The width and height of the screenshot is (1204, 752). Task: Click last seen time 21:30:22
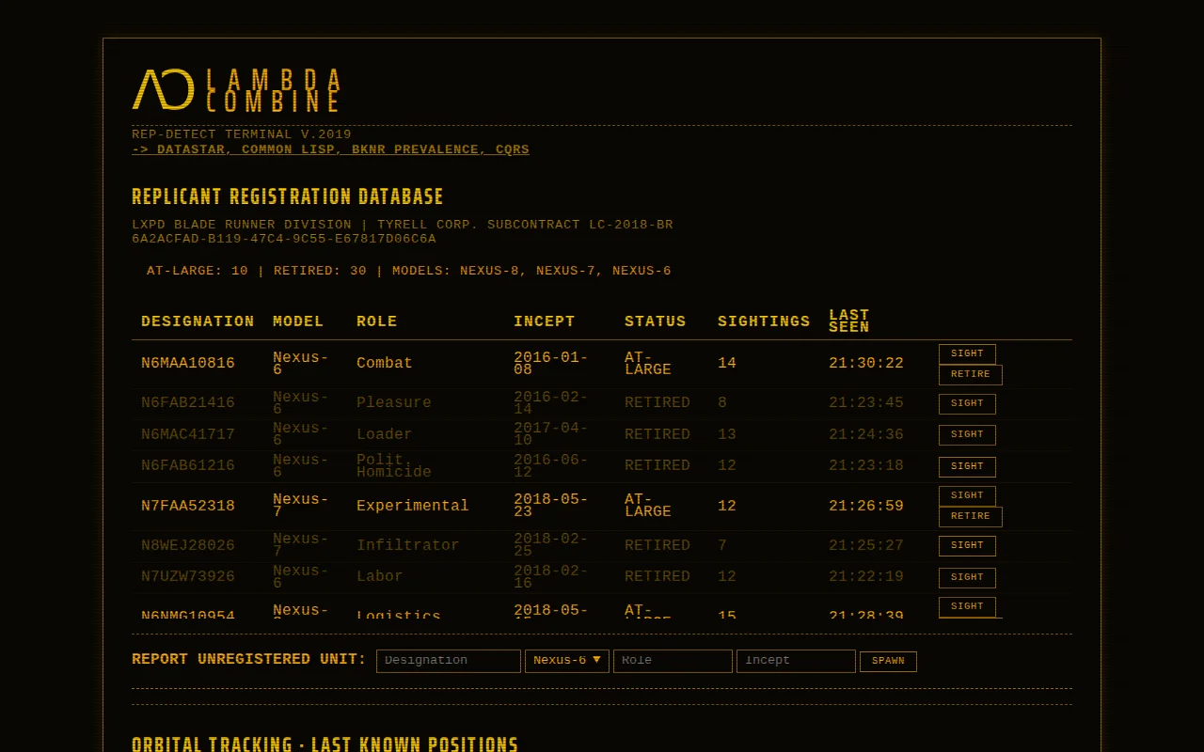pos(866,364)
